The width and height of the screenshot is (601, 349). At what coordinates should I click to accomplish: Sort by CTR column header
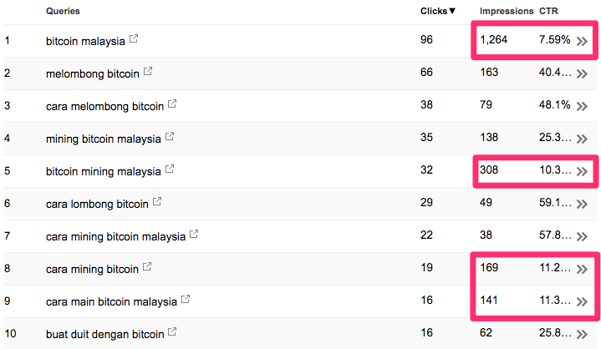point(549,11)
